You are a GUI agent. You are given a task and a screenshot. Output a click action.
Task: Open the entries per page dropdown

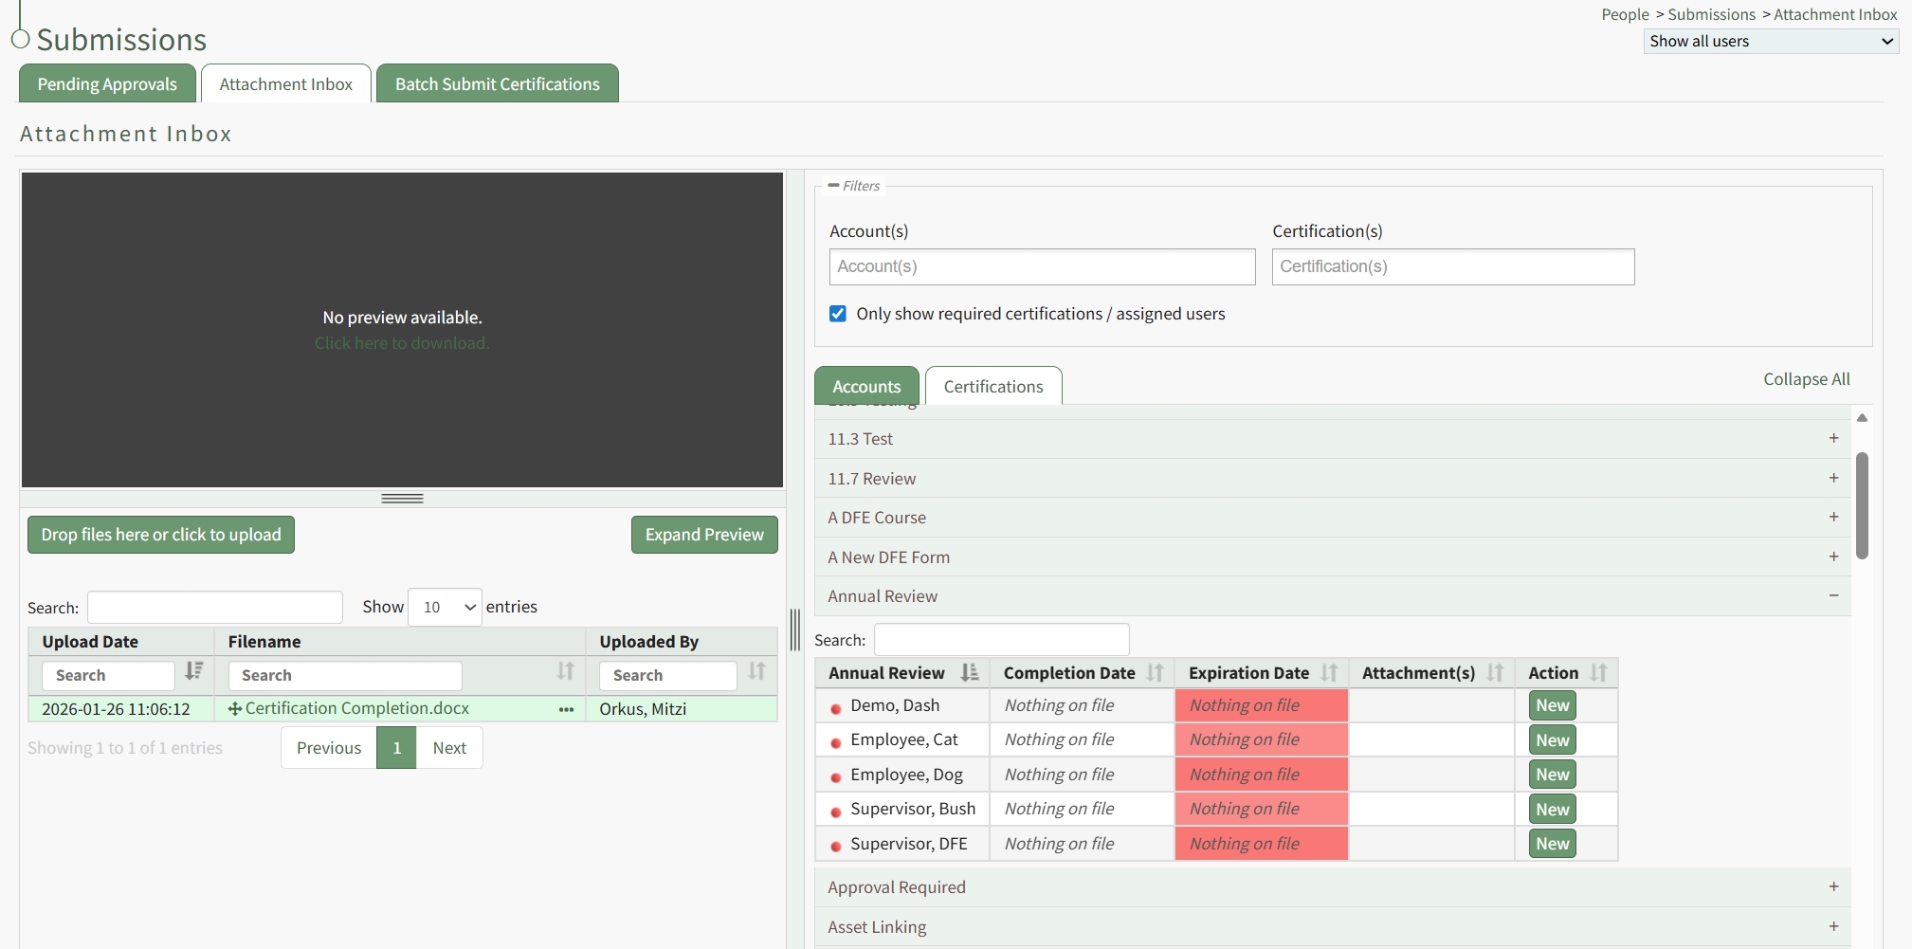point(445,608)
